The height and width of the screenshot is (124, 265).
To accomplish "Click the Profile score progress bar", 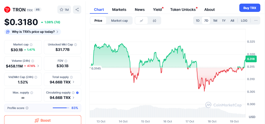I will (x=61, y=108).
